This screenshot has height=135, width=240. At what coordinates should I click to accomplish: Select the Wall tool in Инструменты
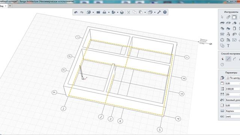[234, 17]
